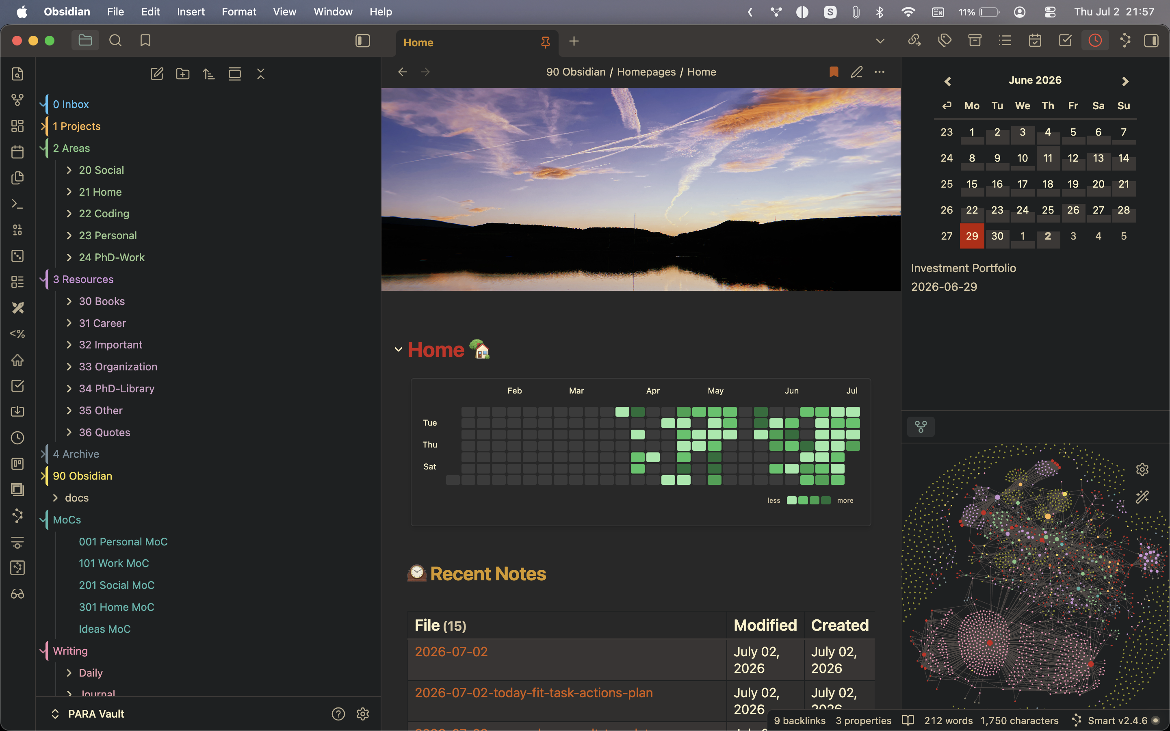Open the 2026-07-02-today-fit-task-actions-plan note

tap(534, 693)
